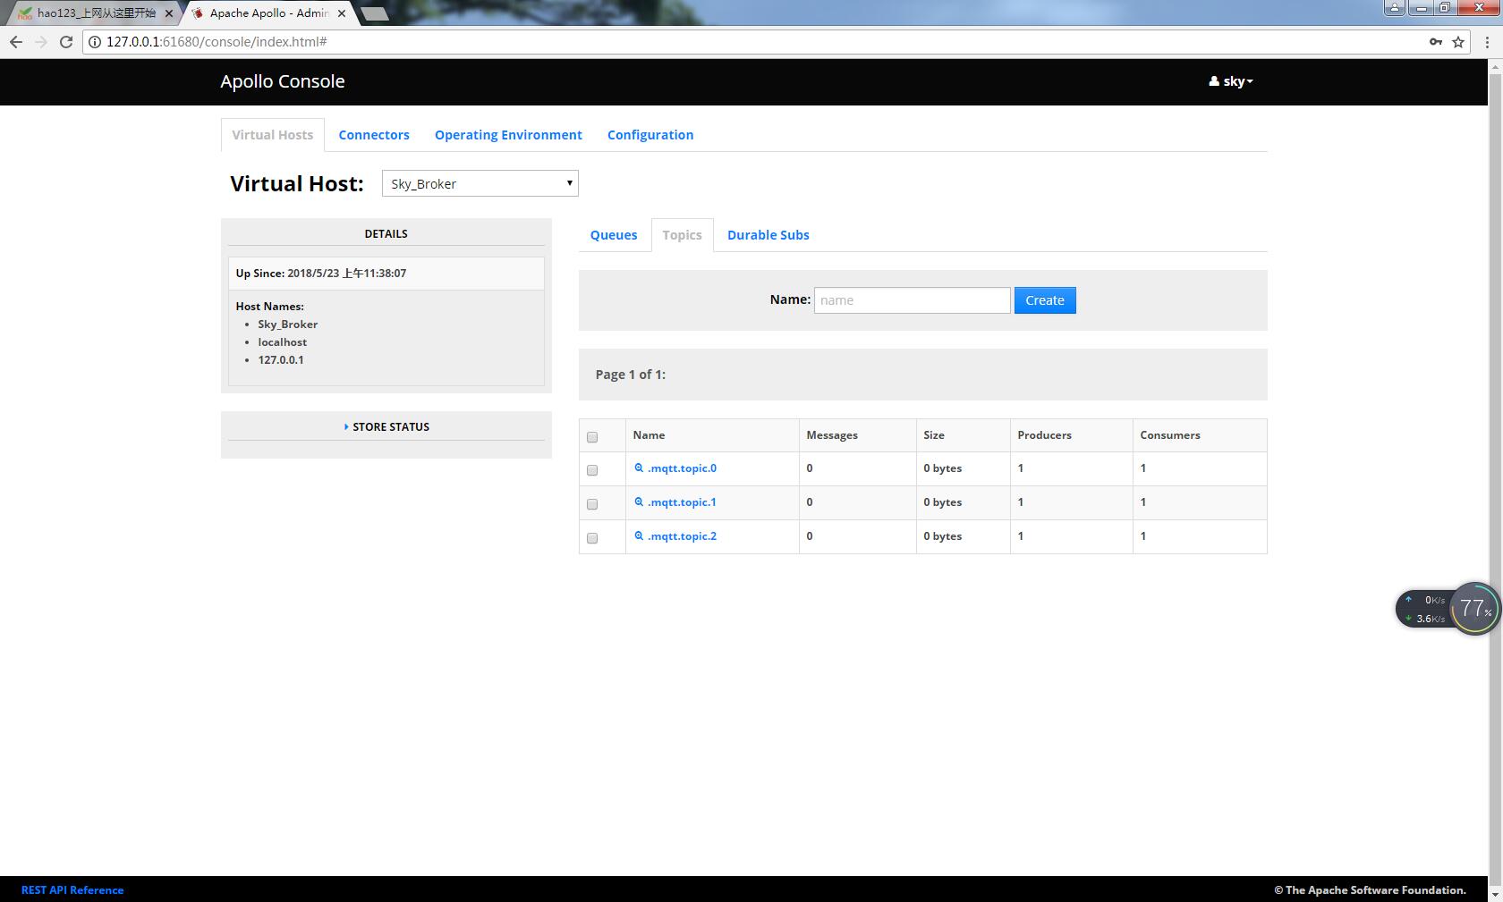Click the Name column header
The height and width of the screenshot is (902, 1503).
click(649, 434)
